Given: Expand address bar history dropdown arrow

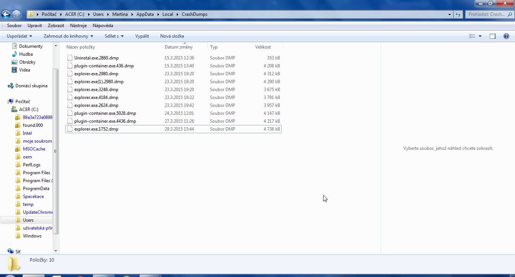Looking at the screenshot, I should click(449, 14).
